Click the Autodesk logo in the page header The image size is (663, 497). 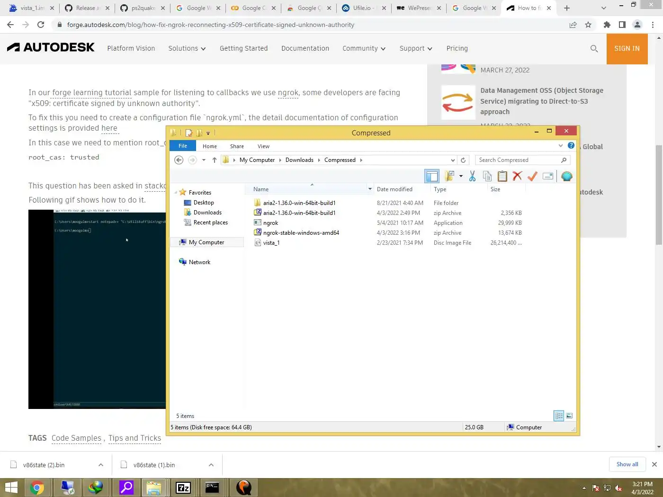[51, 47]
